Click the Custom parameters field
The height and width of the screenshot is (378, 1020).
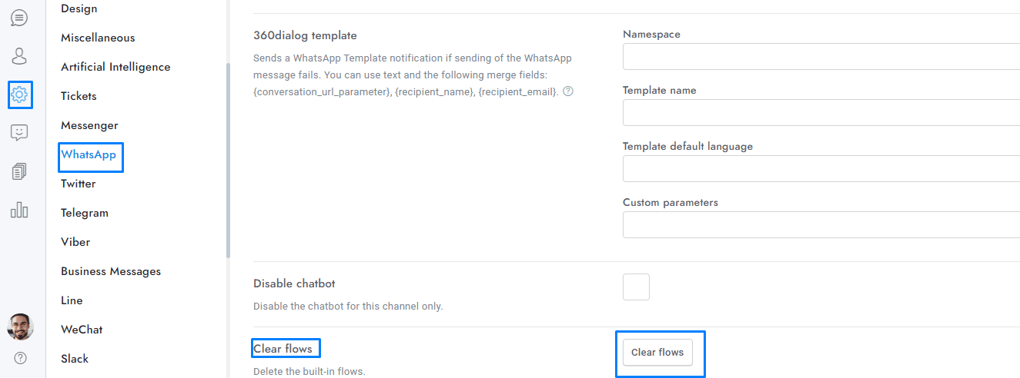tap(821, 225)
